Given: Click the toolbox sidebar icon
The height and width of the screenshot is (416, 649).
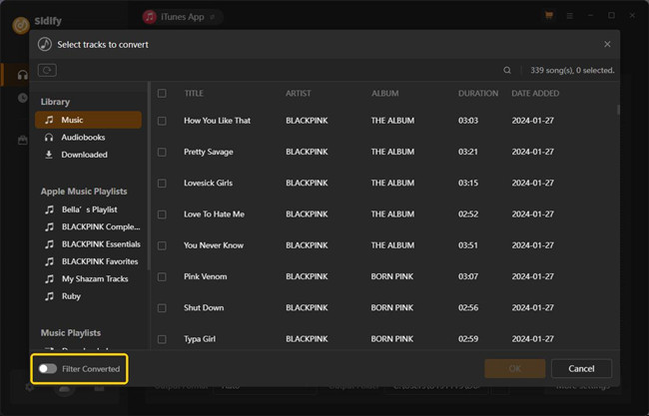Looking at the screenshot, I should pyautogui.click(x=22, y=141).
